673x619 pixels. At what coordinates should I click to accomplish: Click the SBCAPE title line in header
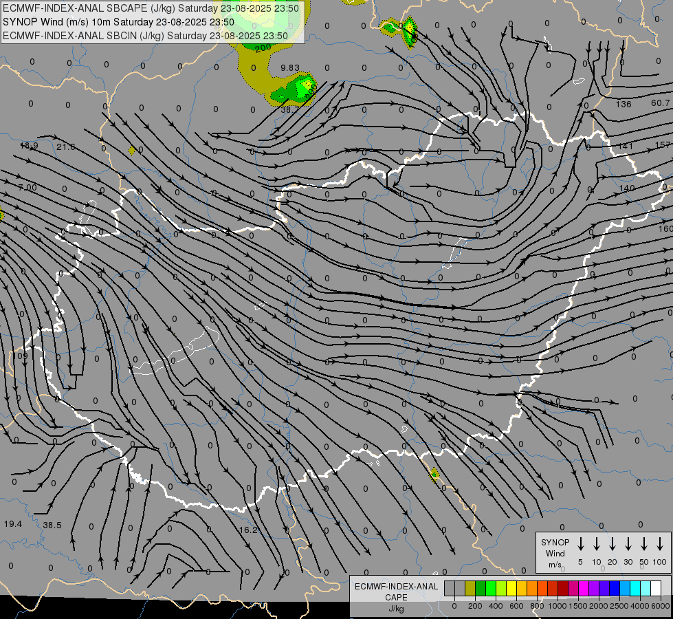pos(151,8)
